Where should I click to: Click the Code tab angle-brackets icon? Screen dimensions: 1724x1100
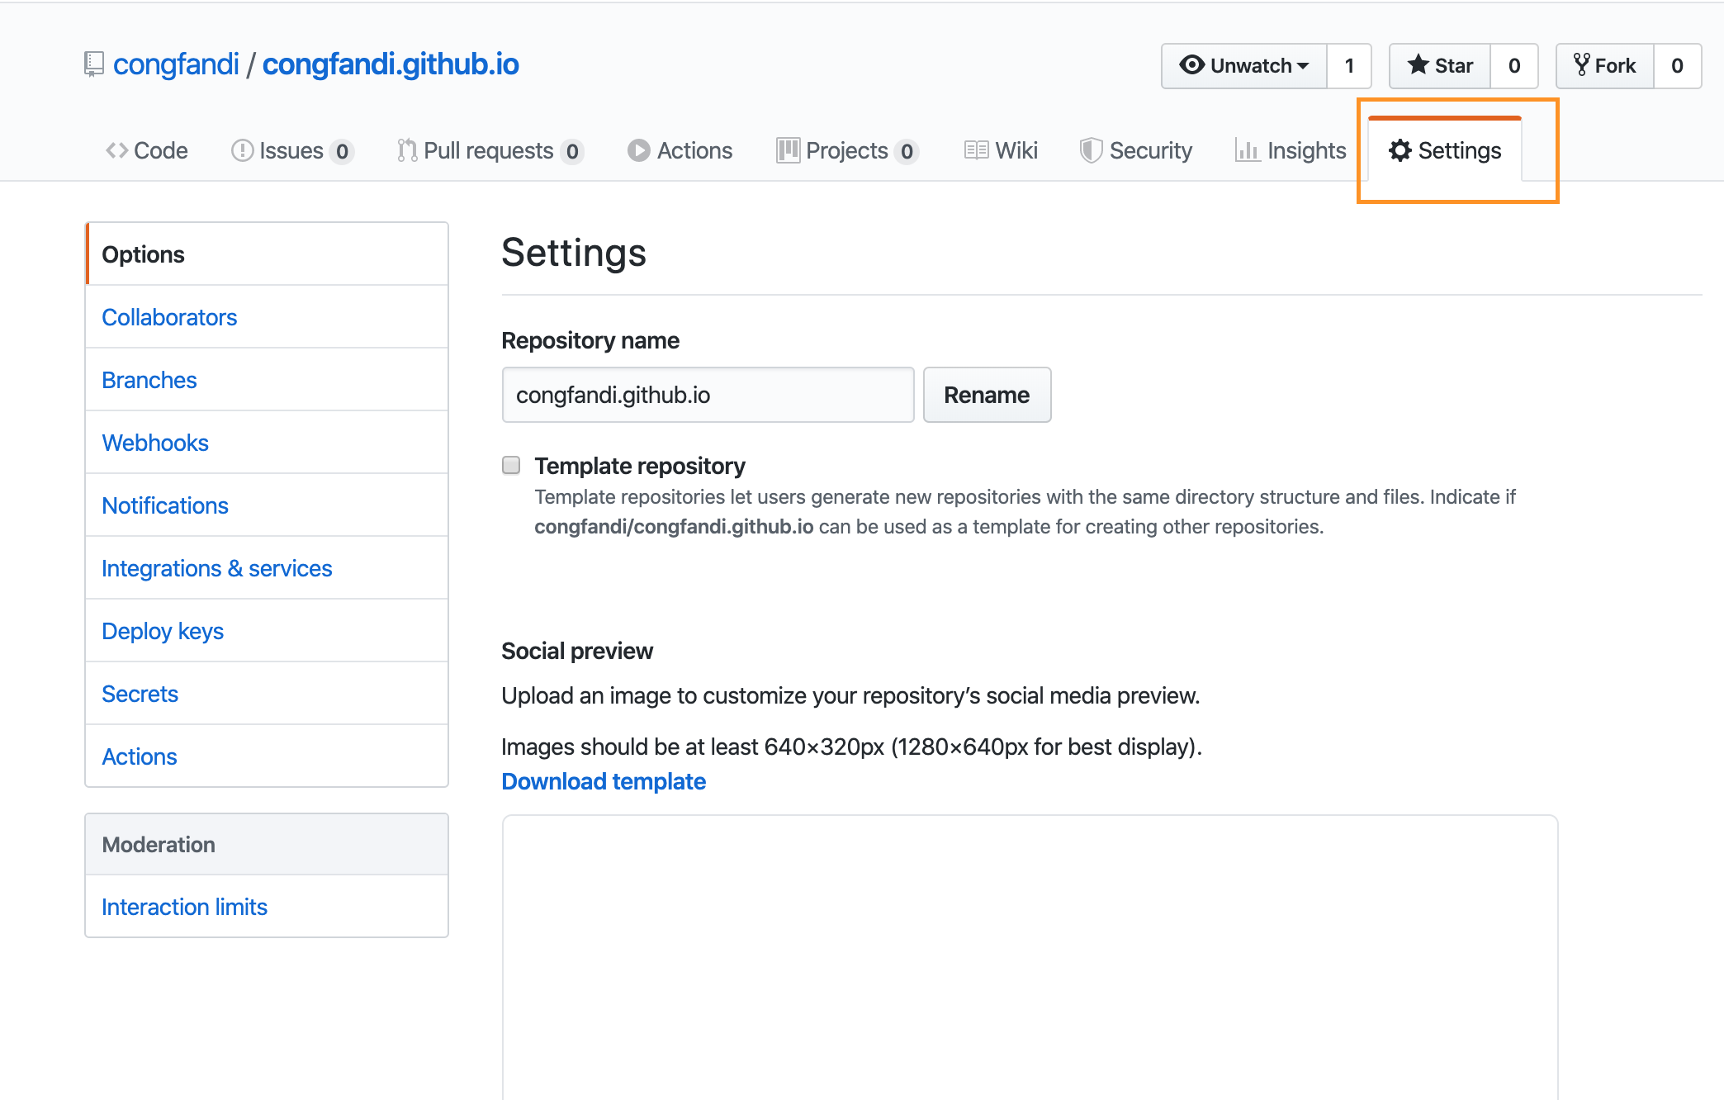116,150
